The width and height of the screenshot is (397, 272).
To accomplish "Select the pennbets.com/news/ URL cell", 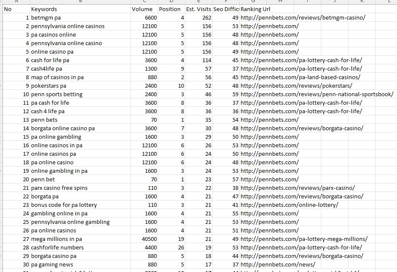I will coord(278,265).
